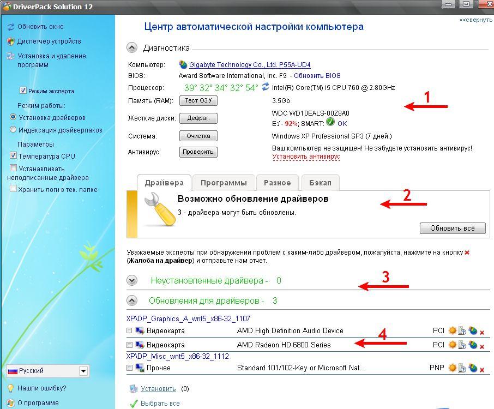The height and width of the screenshot is (409, 494).
Task: Refresh CPU temperatures with the blue arrows icon
Action: [x=266, y=86]
